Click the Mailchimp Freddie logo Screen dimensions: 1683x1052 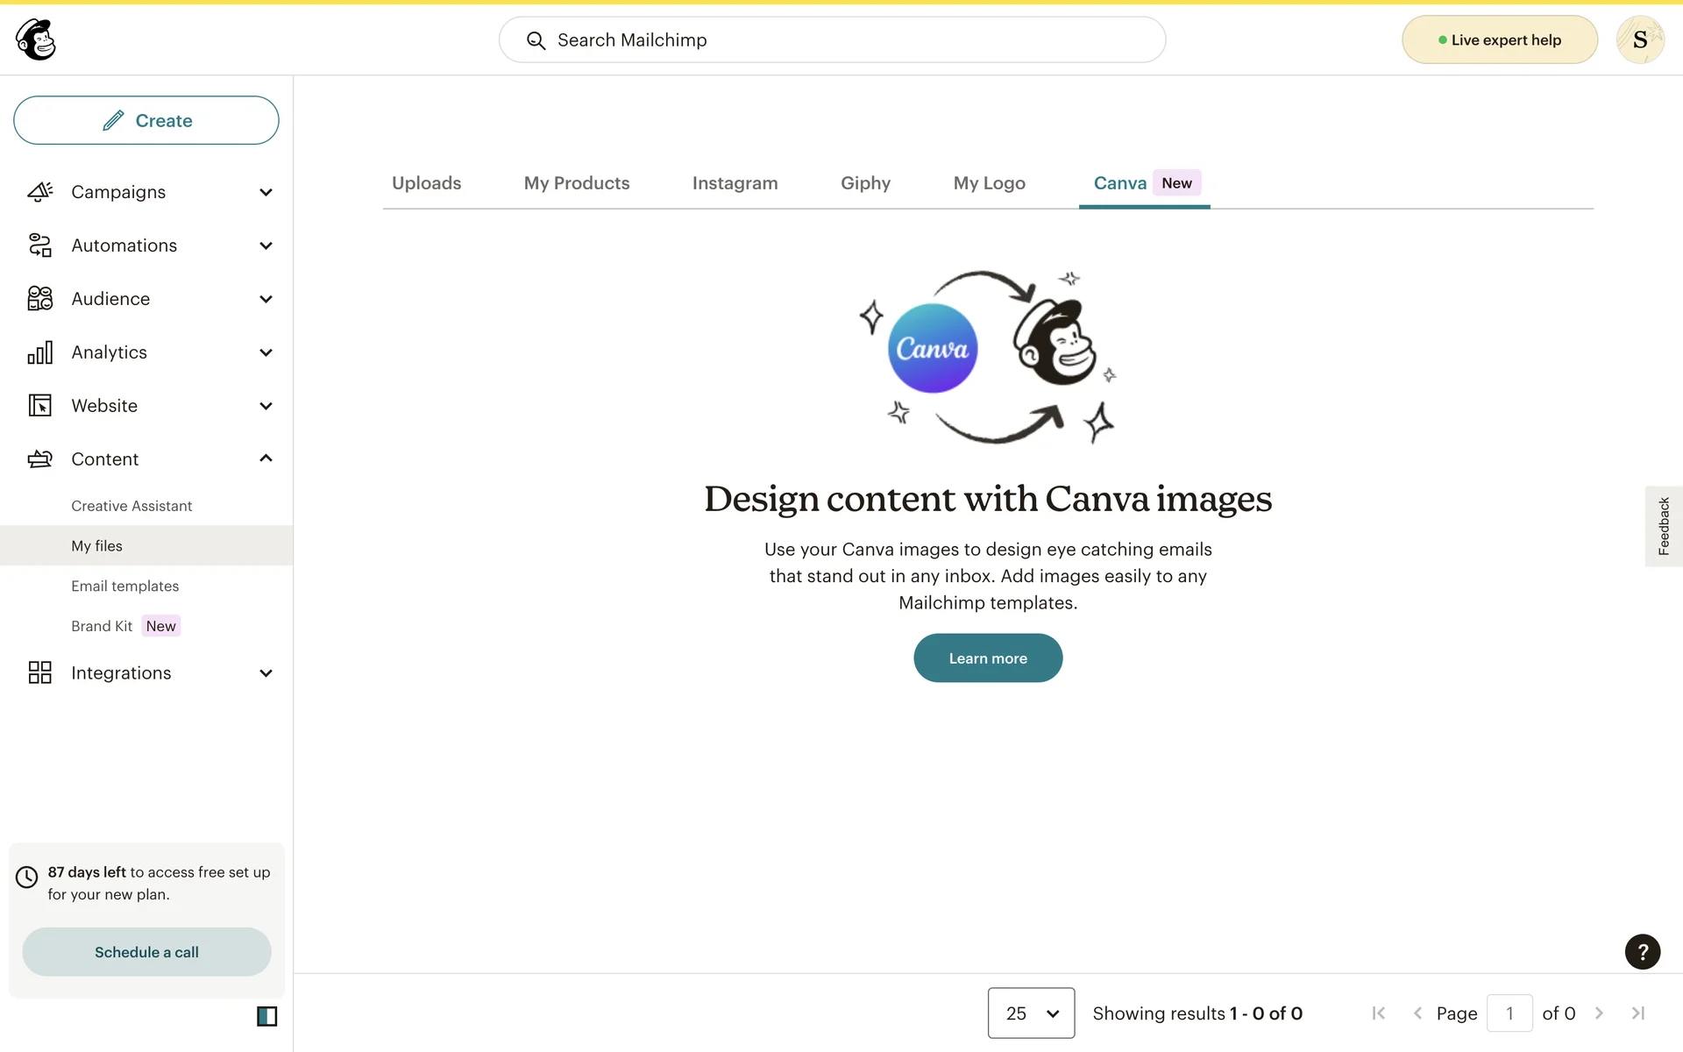36,39
